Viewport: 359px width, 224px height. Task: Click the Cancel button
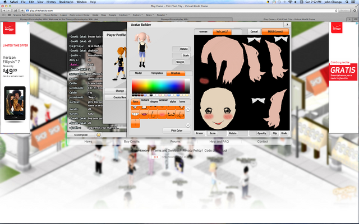tap(254, 31)
